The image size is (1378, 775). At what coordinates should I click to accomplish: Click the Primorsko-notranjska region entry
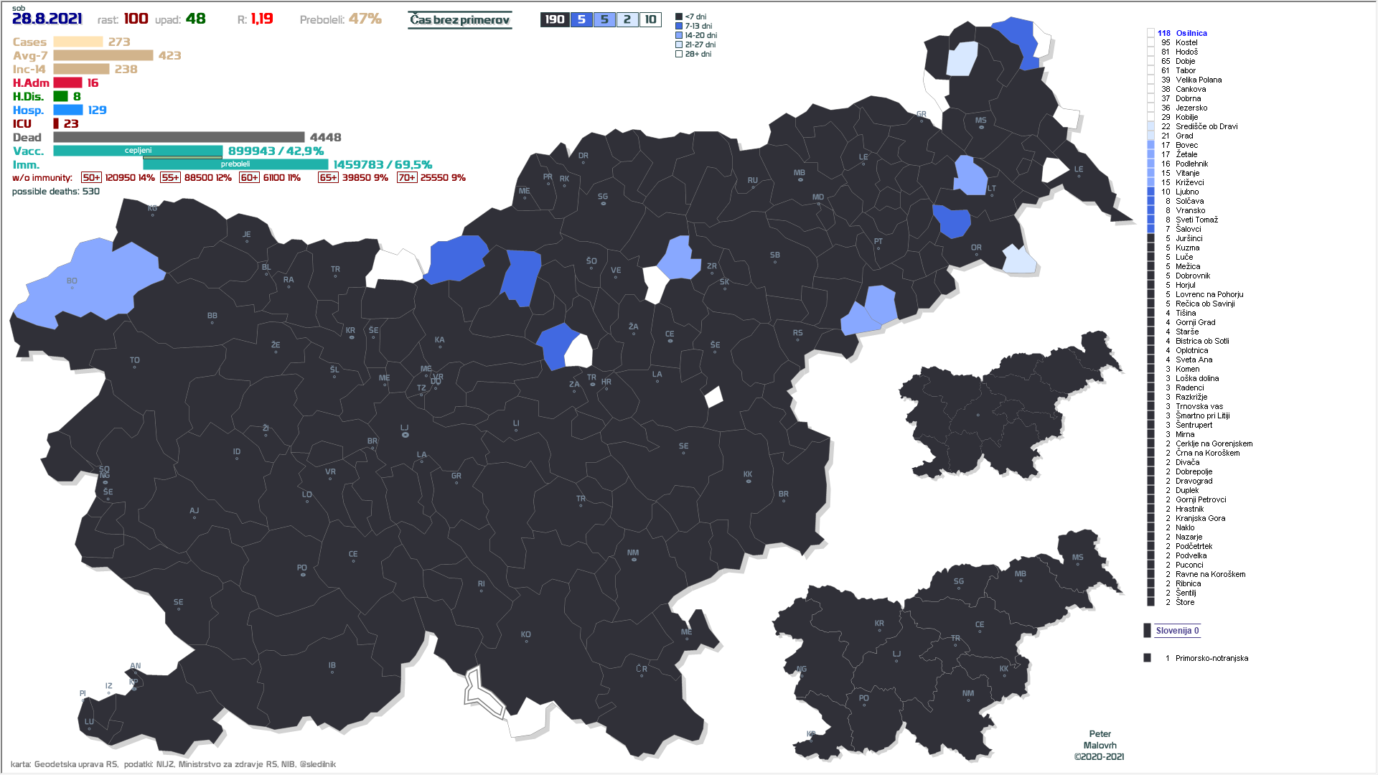point(1211,658)
